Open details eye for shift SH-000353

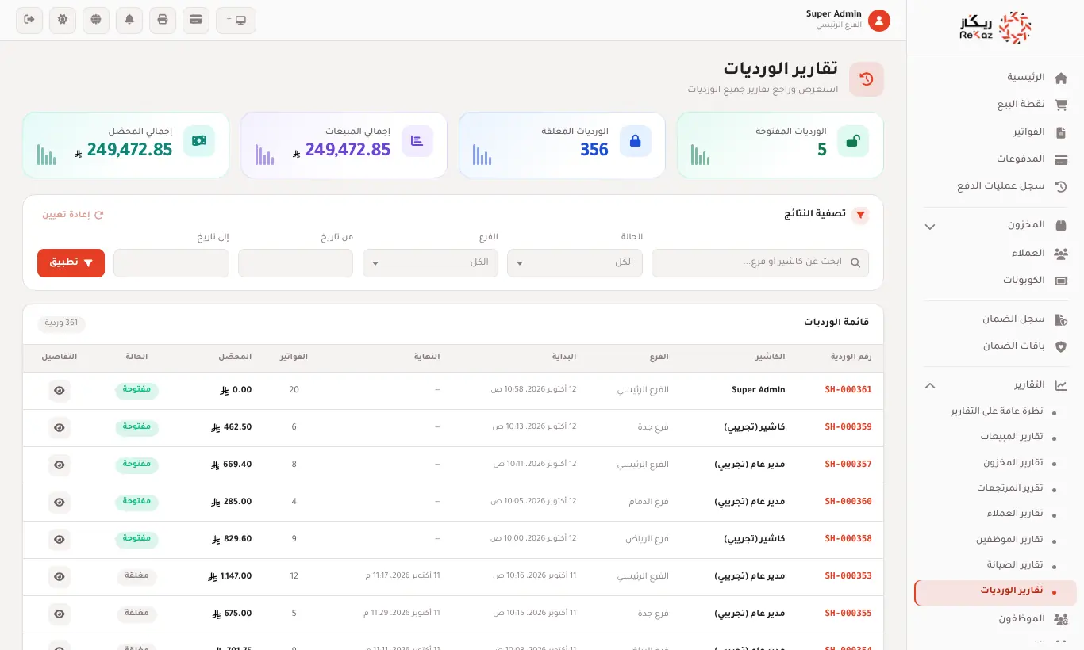click(x=60, y=577)
